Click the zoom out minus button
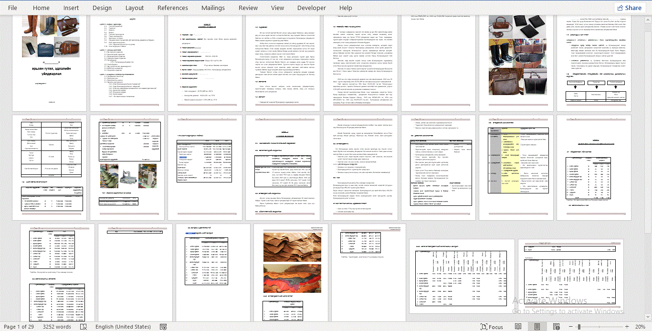 click(570, 327)
